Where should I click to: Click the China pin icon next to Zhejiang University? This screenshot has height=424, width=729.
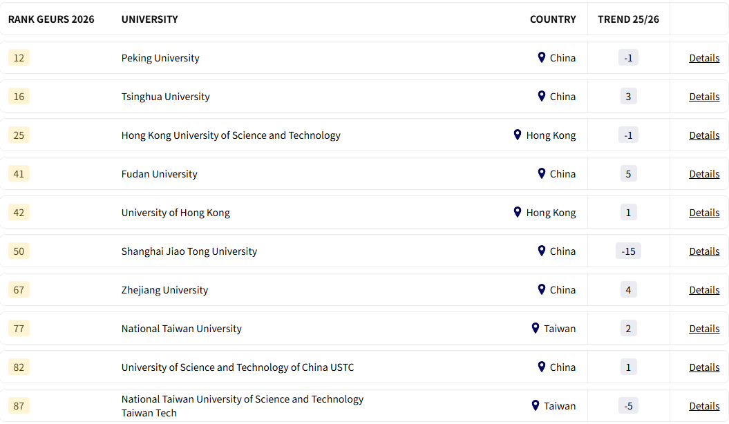tap(541, 289)
